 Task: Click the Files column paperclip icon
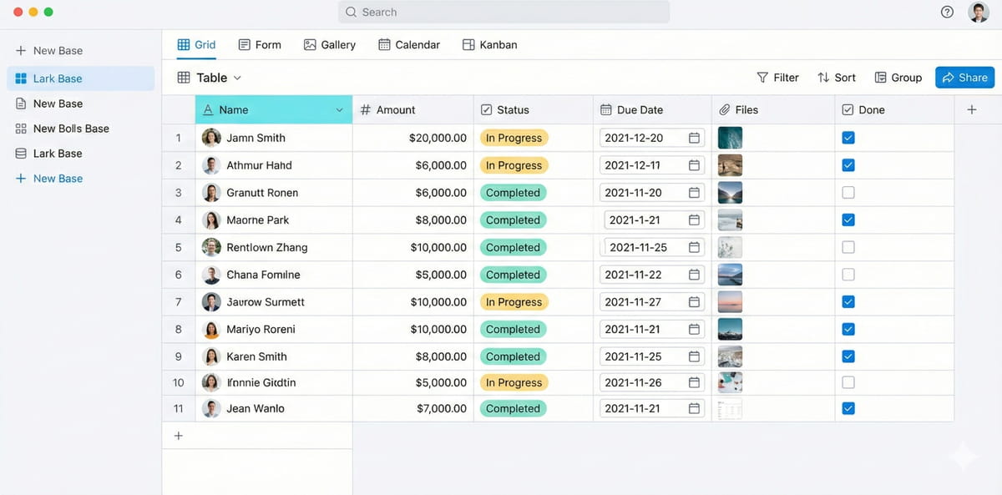coord(725,110)
